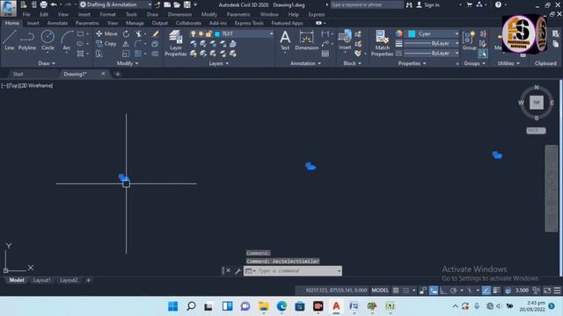Open Layer Properties manager
This screenshot has width=563, height=316.
pyautogui.click(x=176, y=43)
